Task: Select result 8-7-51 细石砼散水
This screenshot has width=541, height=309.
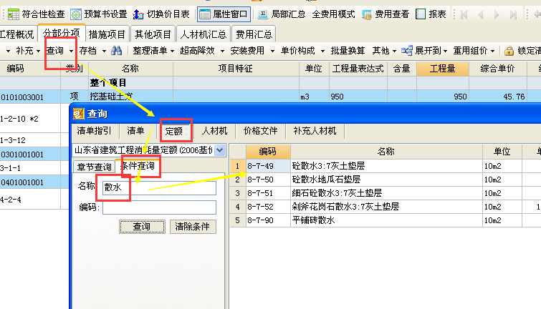Action: (x=386, y=193)
